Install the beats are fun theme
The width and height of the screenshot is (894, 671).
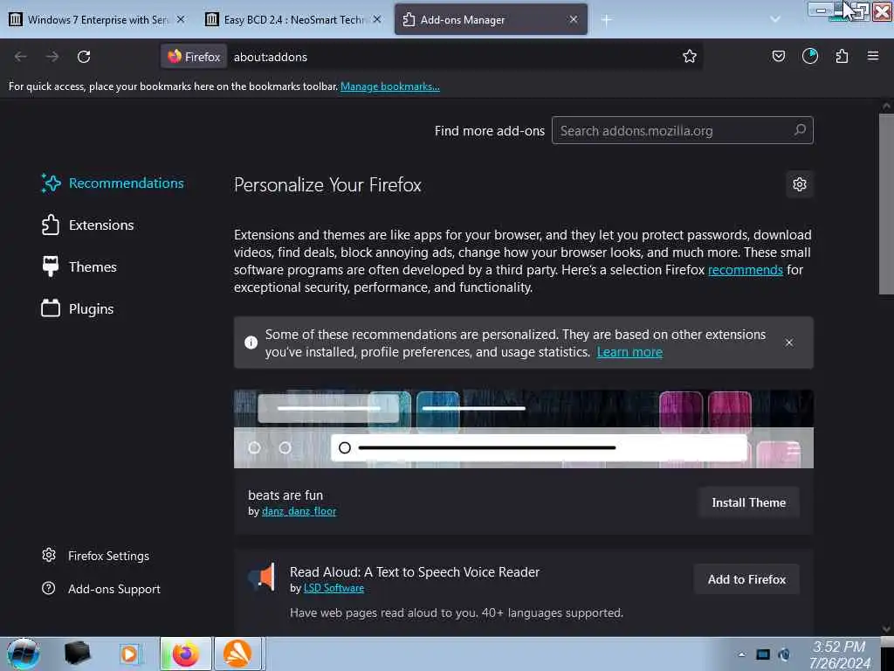tap(748, 502)
